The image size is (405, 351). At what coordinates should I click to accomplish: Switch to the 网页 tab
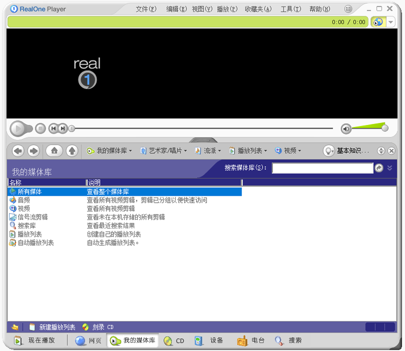tap(88, 340)
